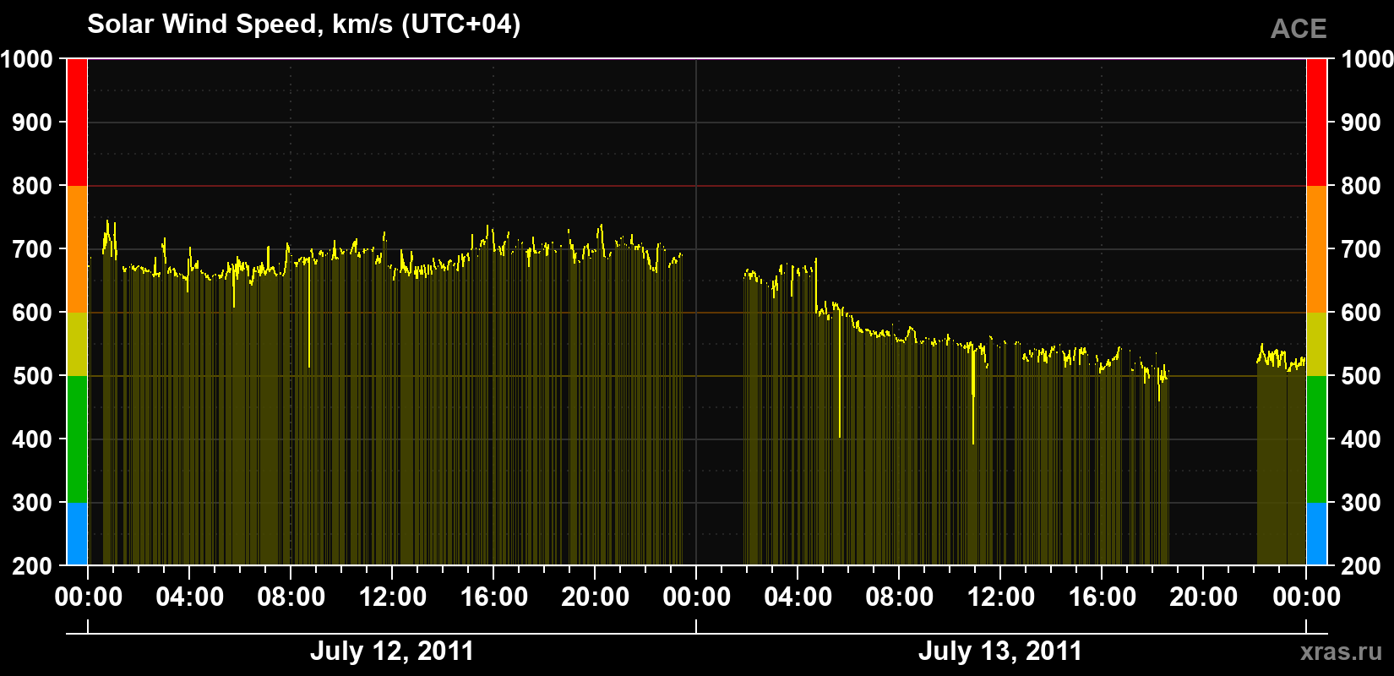Click the yellow 500-600 band on left scale
Viewport: 1394px width, 676px height.
coord(77,344)
